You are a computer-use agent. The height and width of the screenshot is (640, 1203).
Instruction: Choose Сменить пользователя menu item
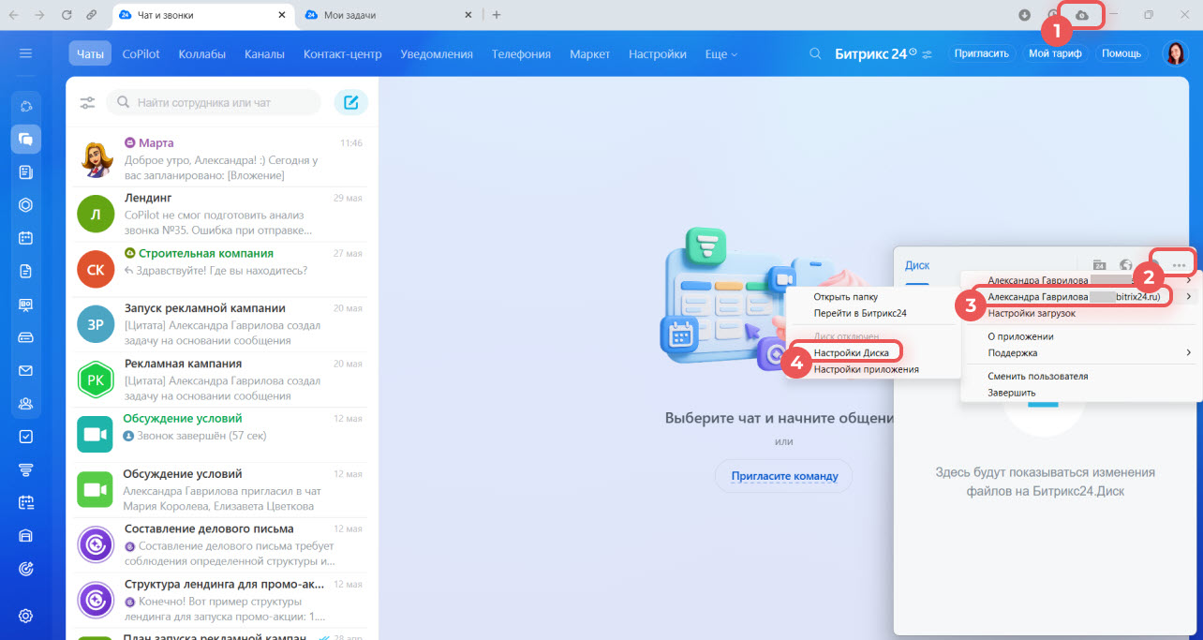coord(1038,376)
